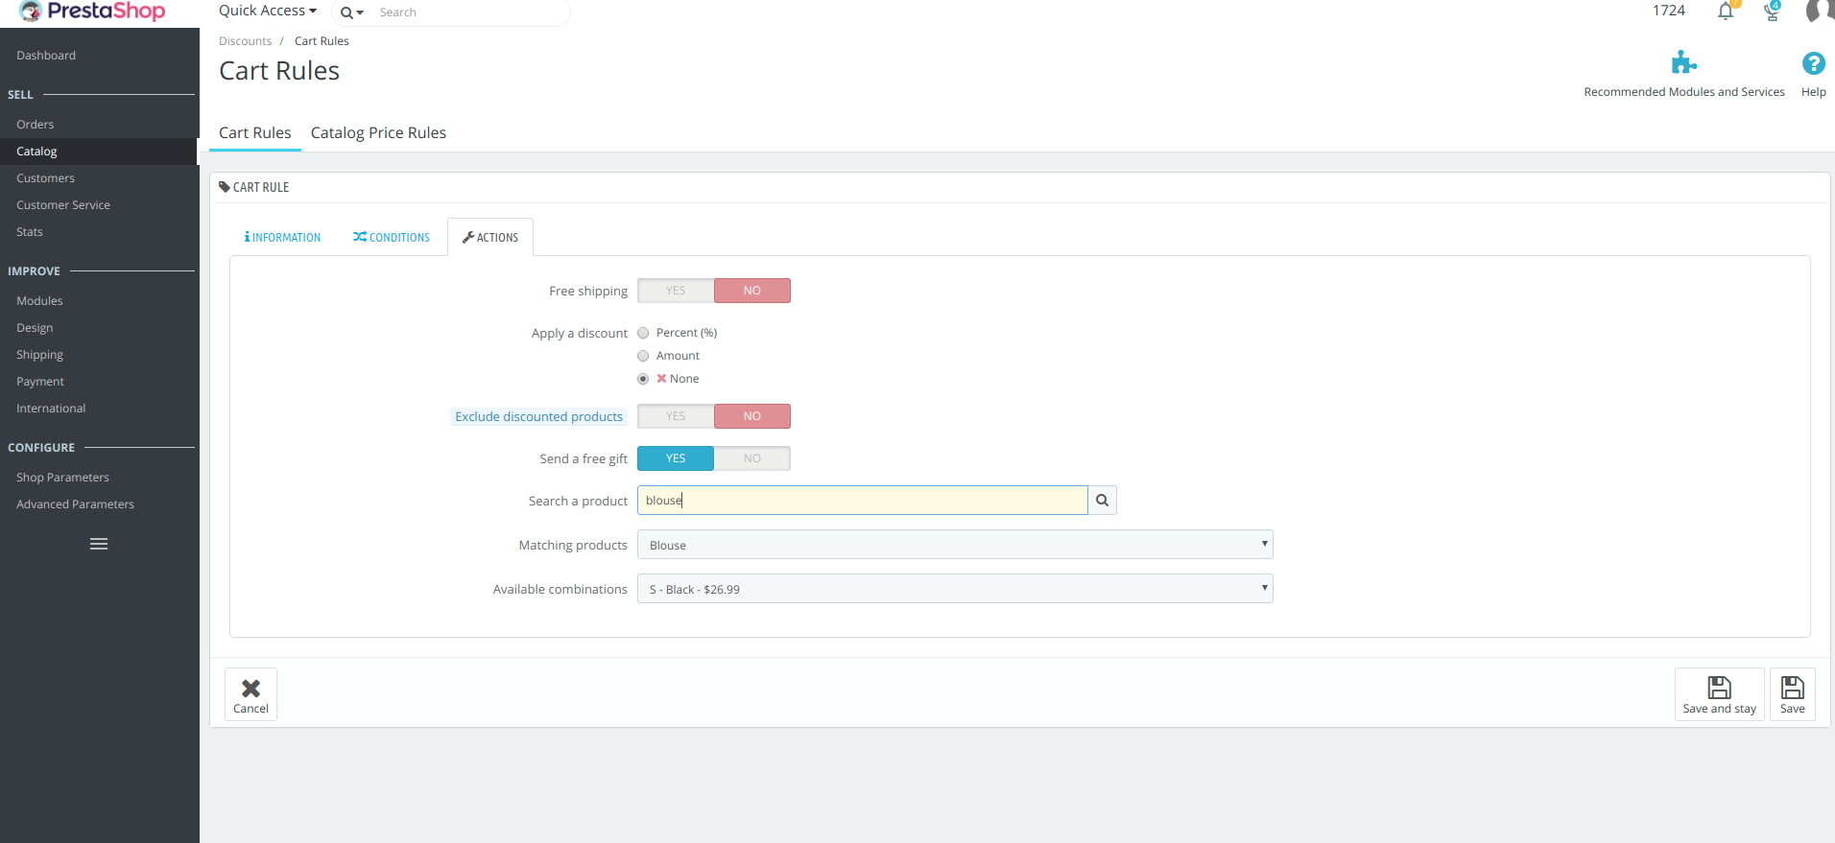This screenshot has height=843, width=1835.
Task: Open the Matching products dropdown
Action: [x=954, y=545]
